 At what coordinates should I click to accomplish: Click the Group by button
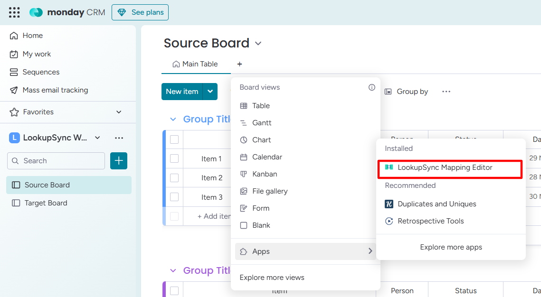(406, 92)
